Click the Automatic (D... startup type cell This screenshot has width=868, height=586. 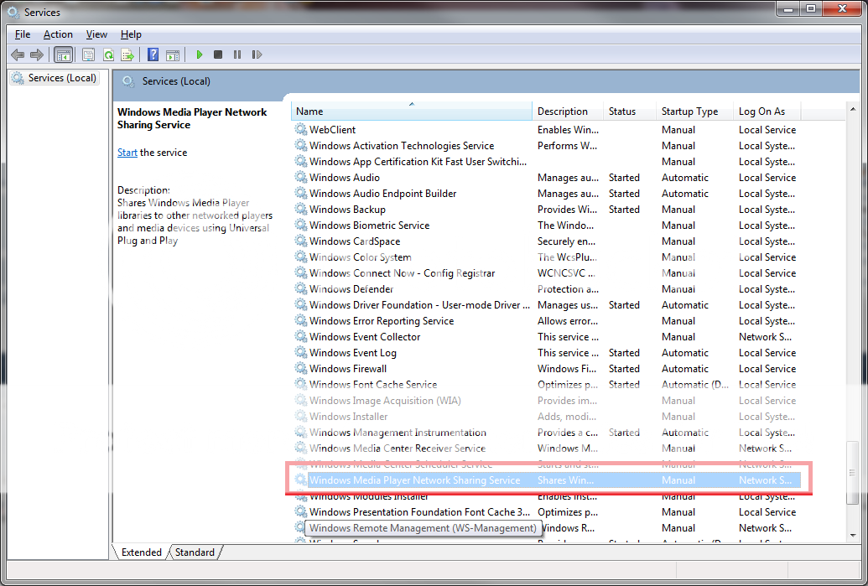tap(694, 385)
